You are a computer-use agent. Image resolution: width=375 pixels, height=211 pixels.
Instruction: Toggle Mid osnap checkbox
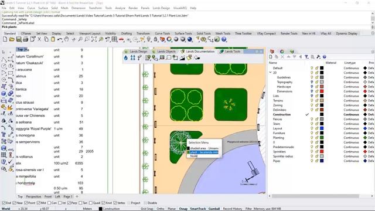(x=38, y=203)
